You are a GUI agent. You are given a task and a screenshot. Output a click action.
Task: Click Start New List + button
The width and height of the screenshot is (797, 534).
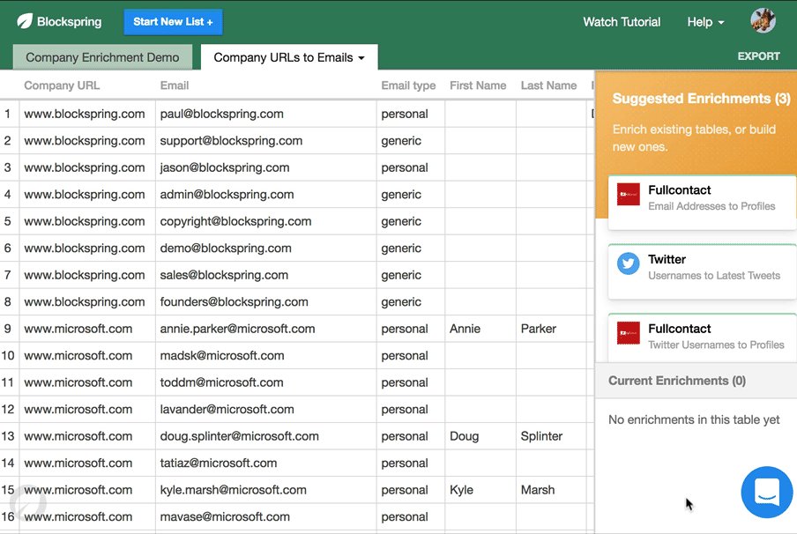pyautogui.click(x=173, y=22)
